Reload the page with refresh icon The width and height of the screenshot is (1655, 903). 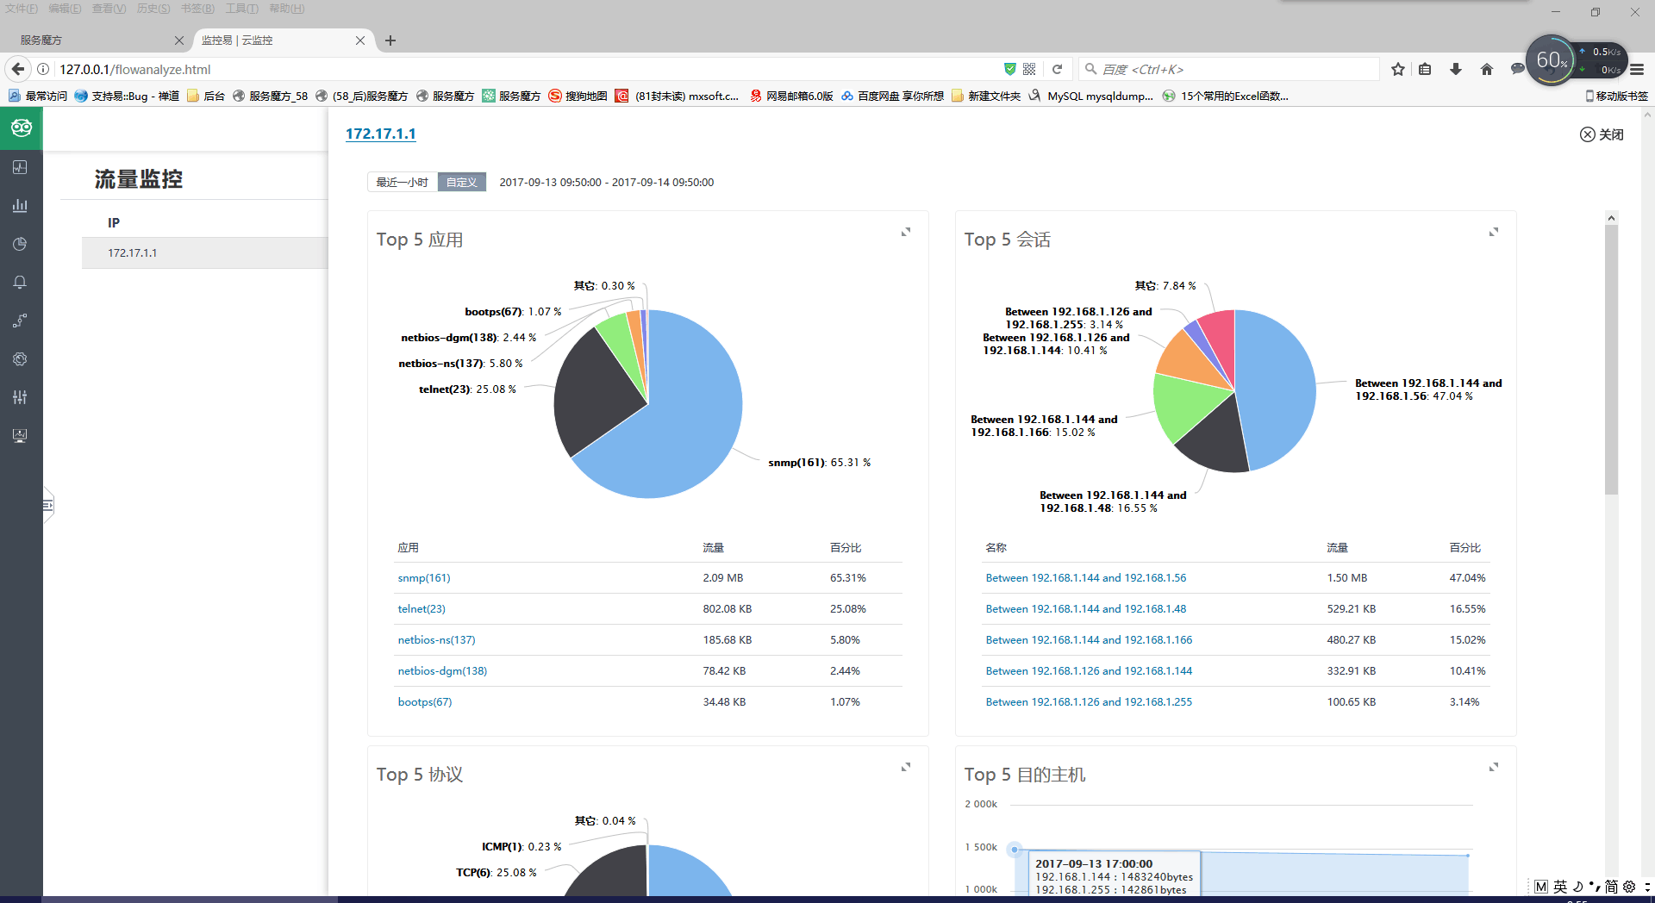(x=1057, y=69)
